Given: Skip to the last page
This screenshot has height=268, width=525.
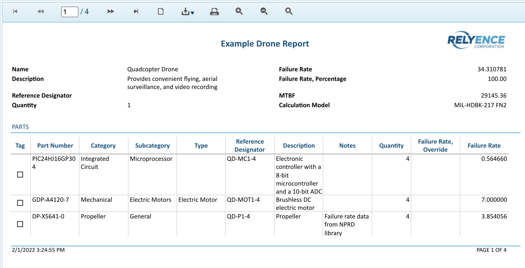Looking at the screenshot, I should 136,11.
